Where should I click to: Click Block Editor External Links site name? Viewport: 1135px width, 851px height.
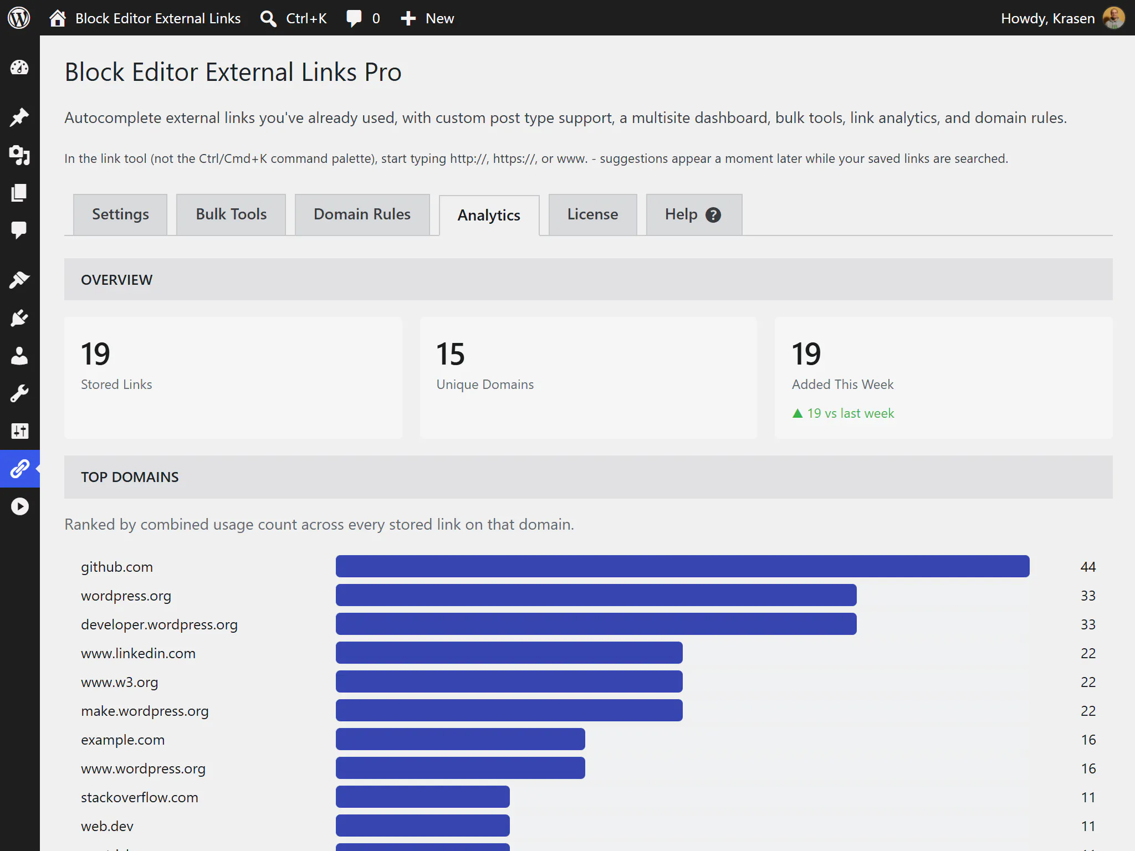[x=158, y=18]
